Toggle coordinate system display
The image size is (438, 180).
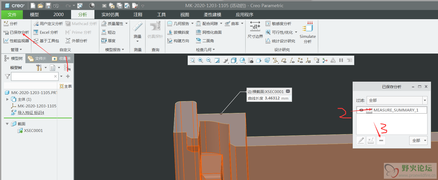(308, 60)
